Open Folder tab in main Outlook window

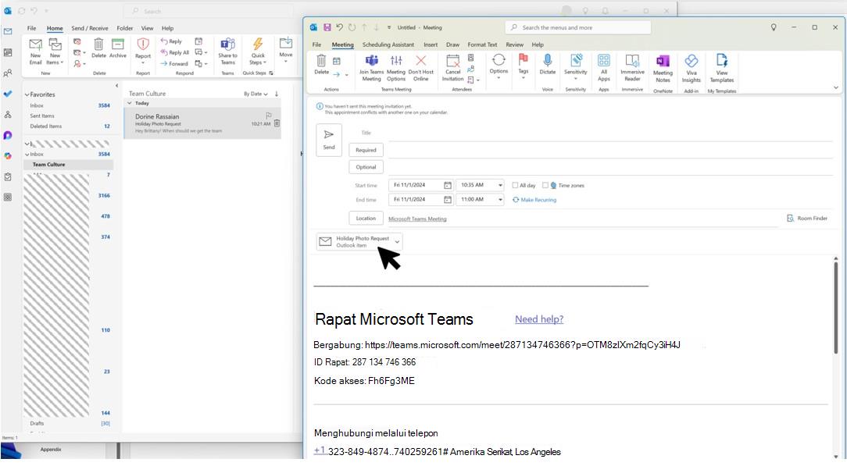(x=125, y=28)
